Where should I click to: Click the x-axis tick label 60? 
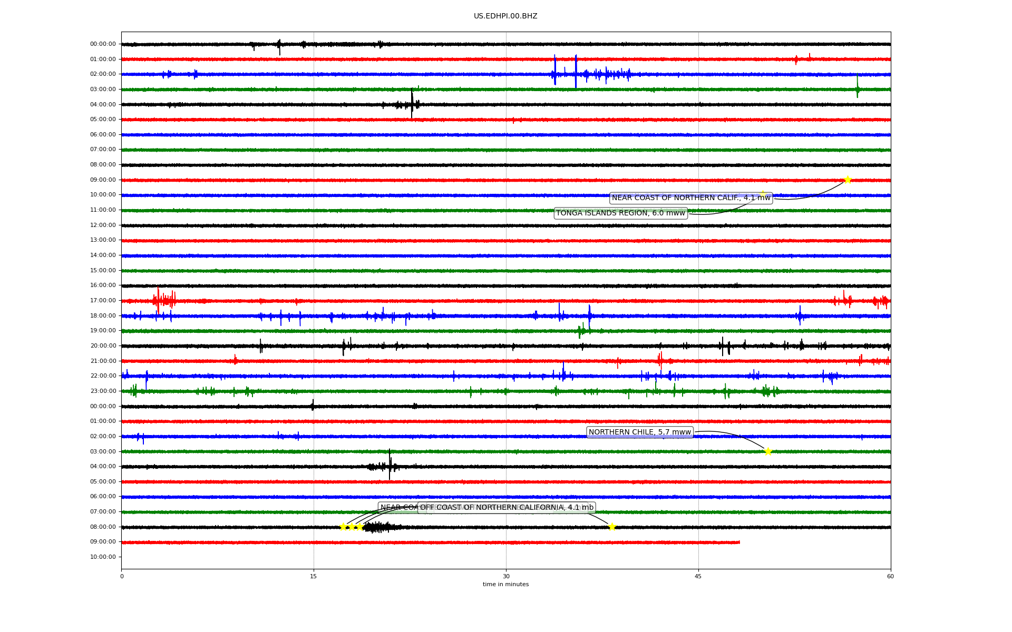point(890,577)
